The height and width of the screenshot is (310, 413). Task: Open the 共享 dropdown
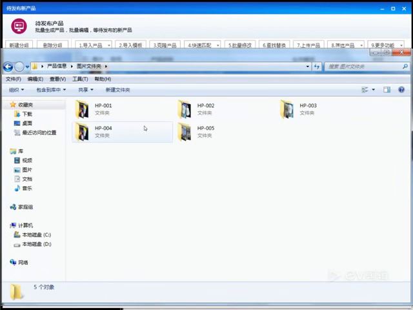coord(86,90)
